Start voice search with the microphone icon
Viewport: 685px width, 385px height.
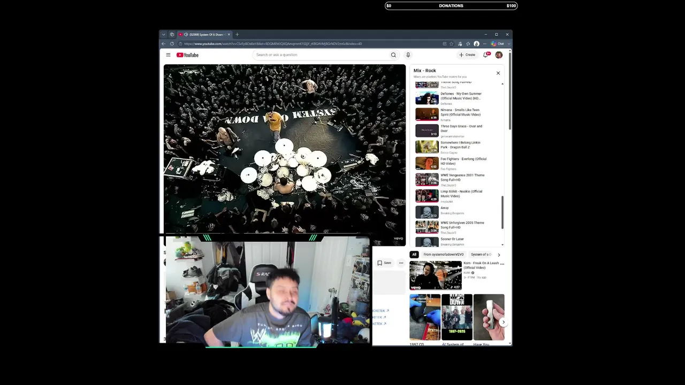(408, 55)
